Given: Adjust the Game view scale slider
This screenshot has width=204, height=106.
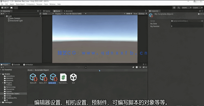Looking at the screenshot, I should (129, 14).
